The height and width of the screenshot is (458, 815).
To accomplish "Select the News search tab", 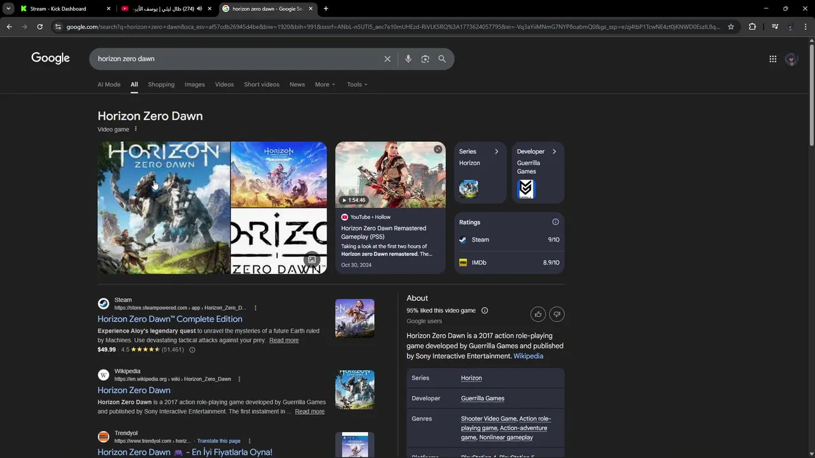I will 297,85.
